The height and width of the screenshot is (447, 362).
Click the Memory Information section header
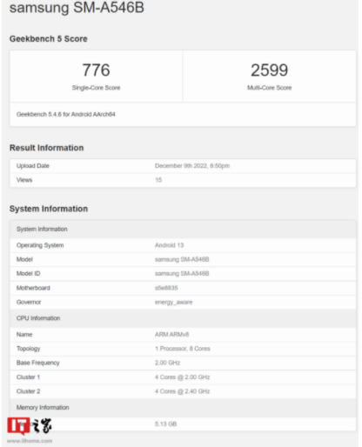tap(183, 408)
